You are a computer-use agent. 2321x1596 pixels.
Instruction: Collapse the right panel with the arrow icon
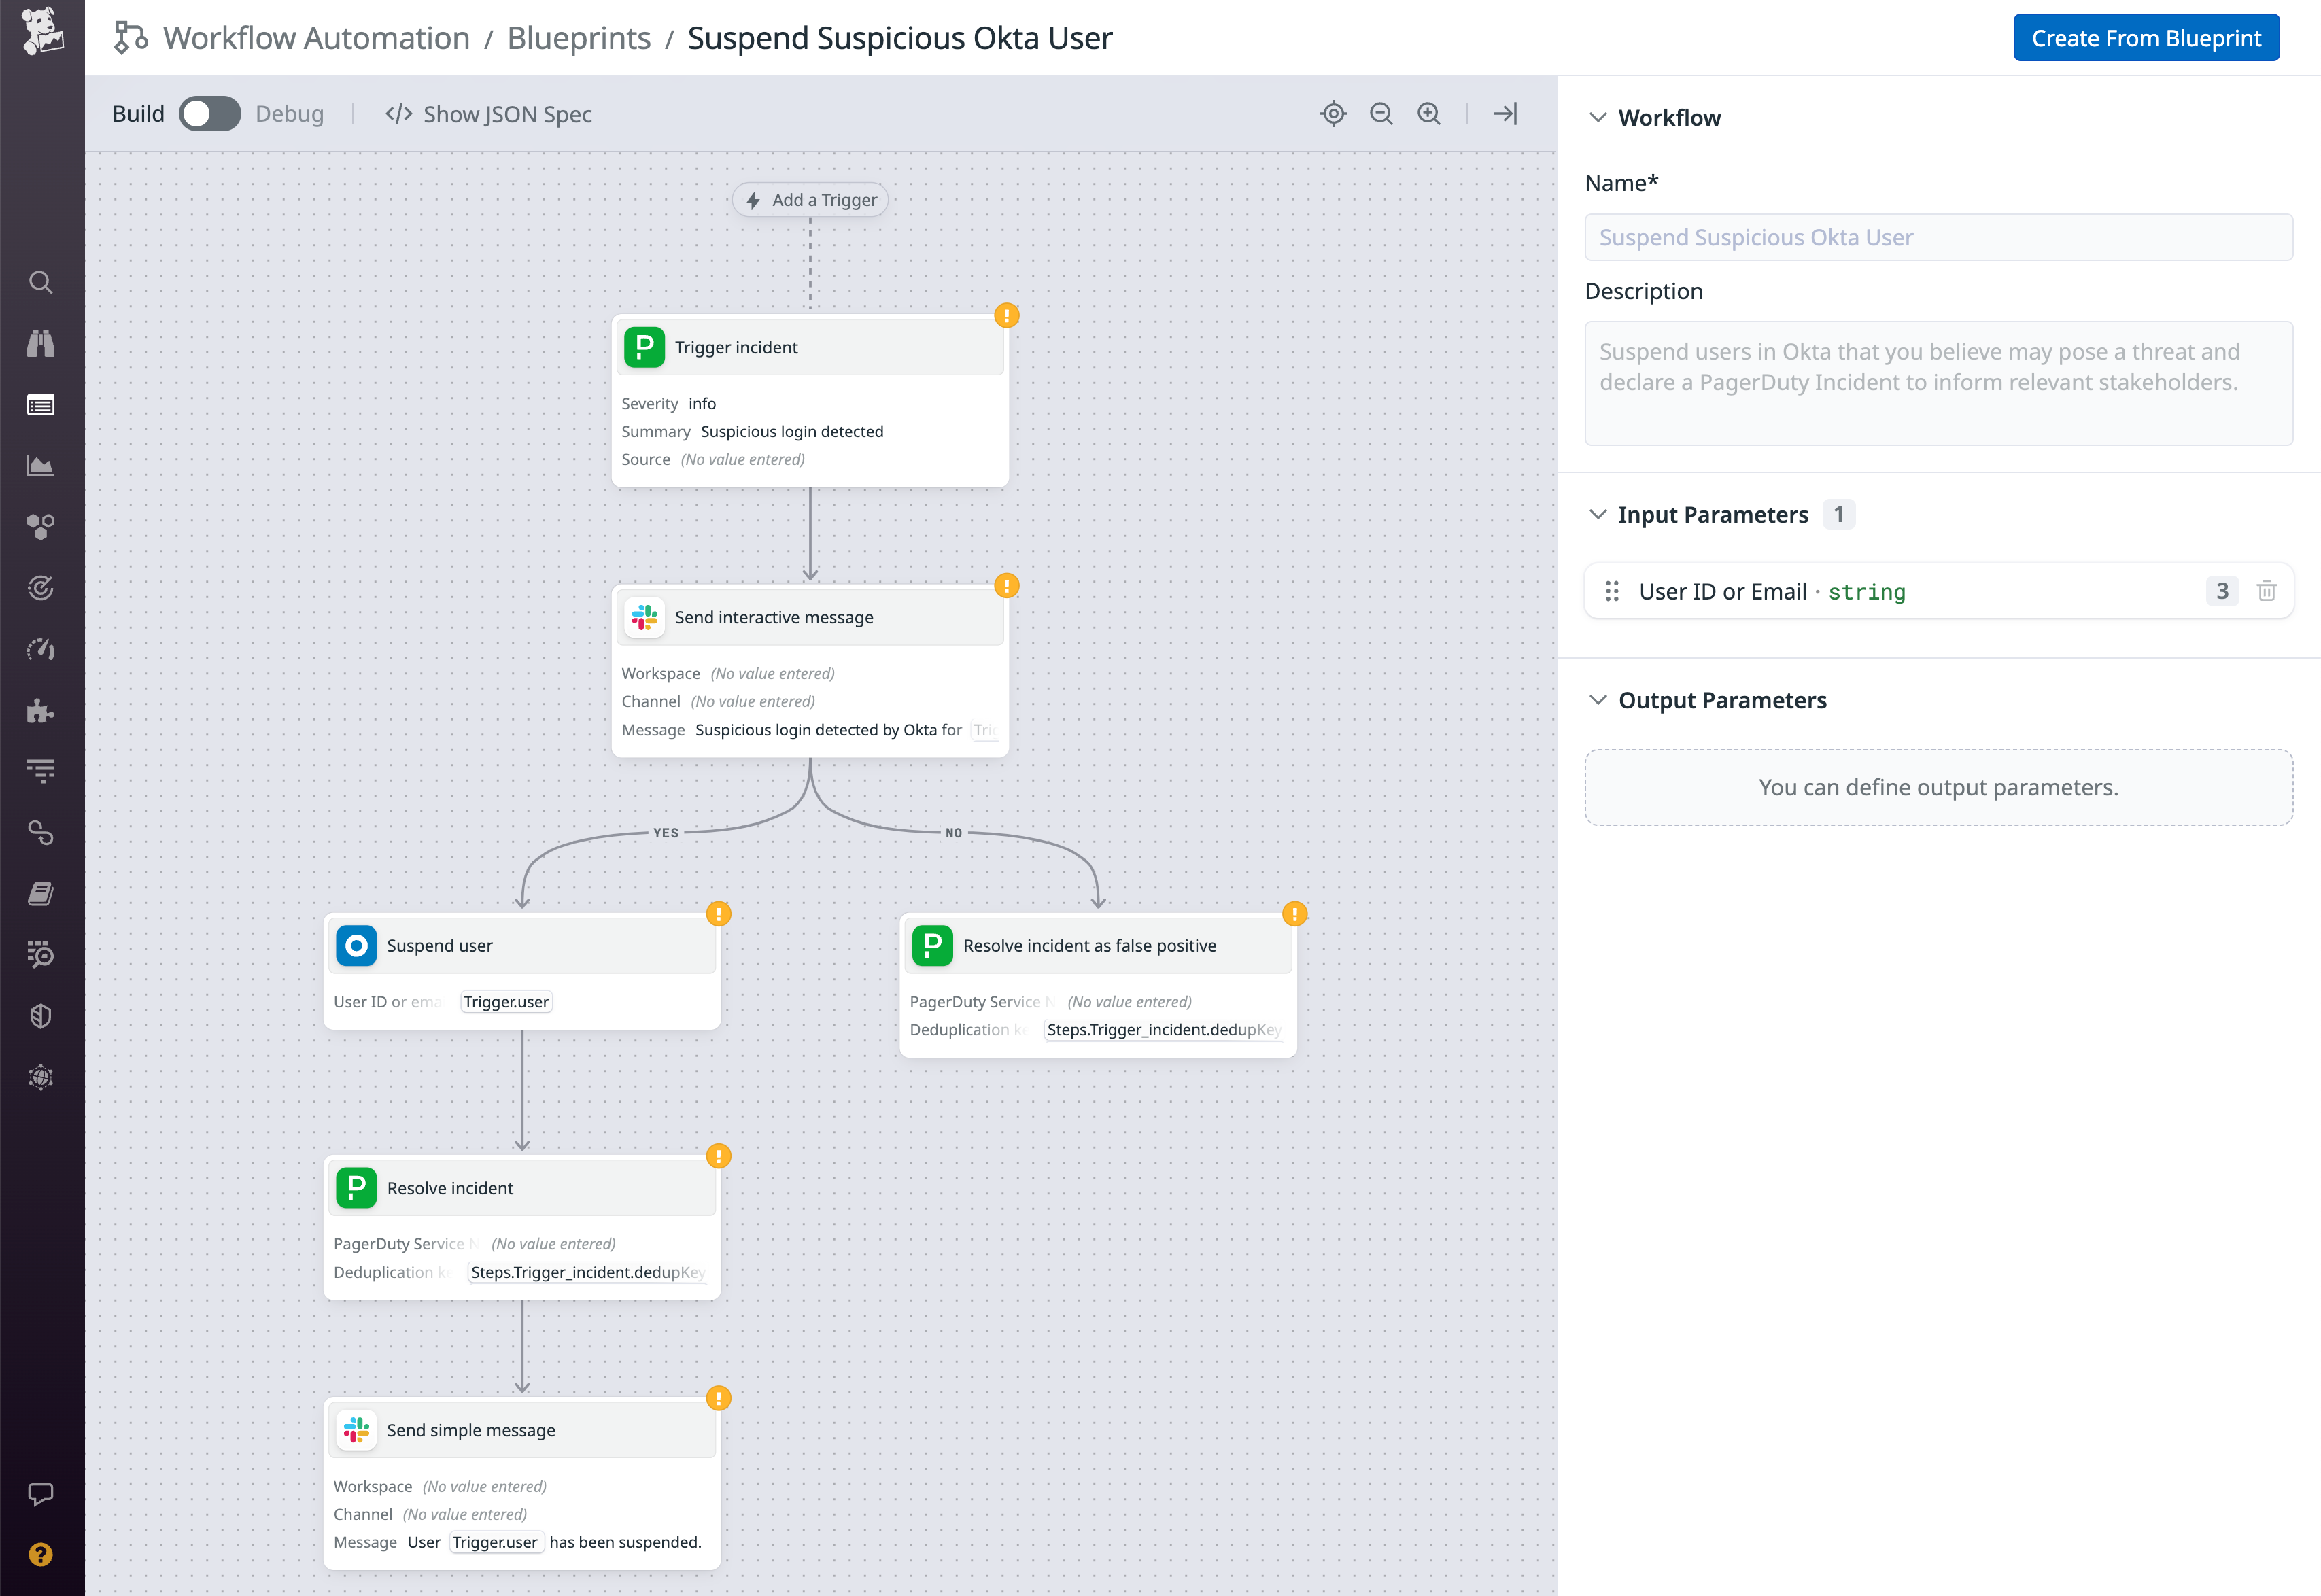1505,113
